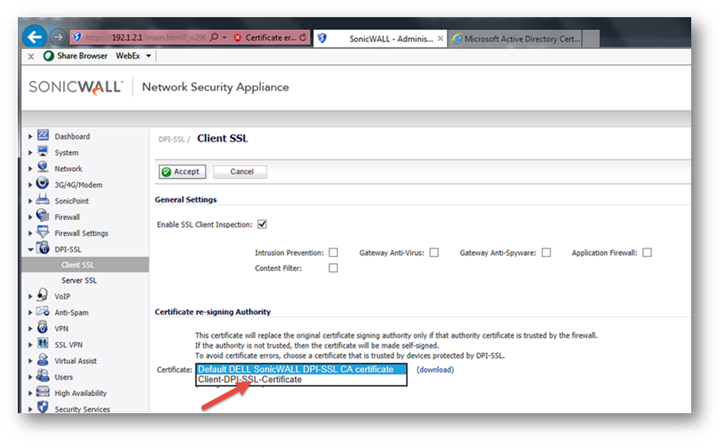Click the certificate download link
The height and width of the screenshot is (446, 724).
[435, 369]
